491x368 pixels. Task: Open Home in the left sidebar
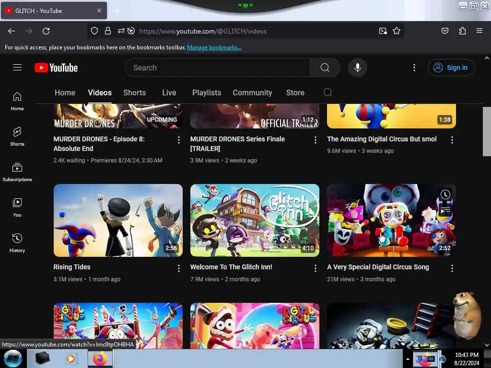(17, 102)
